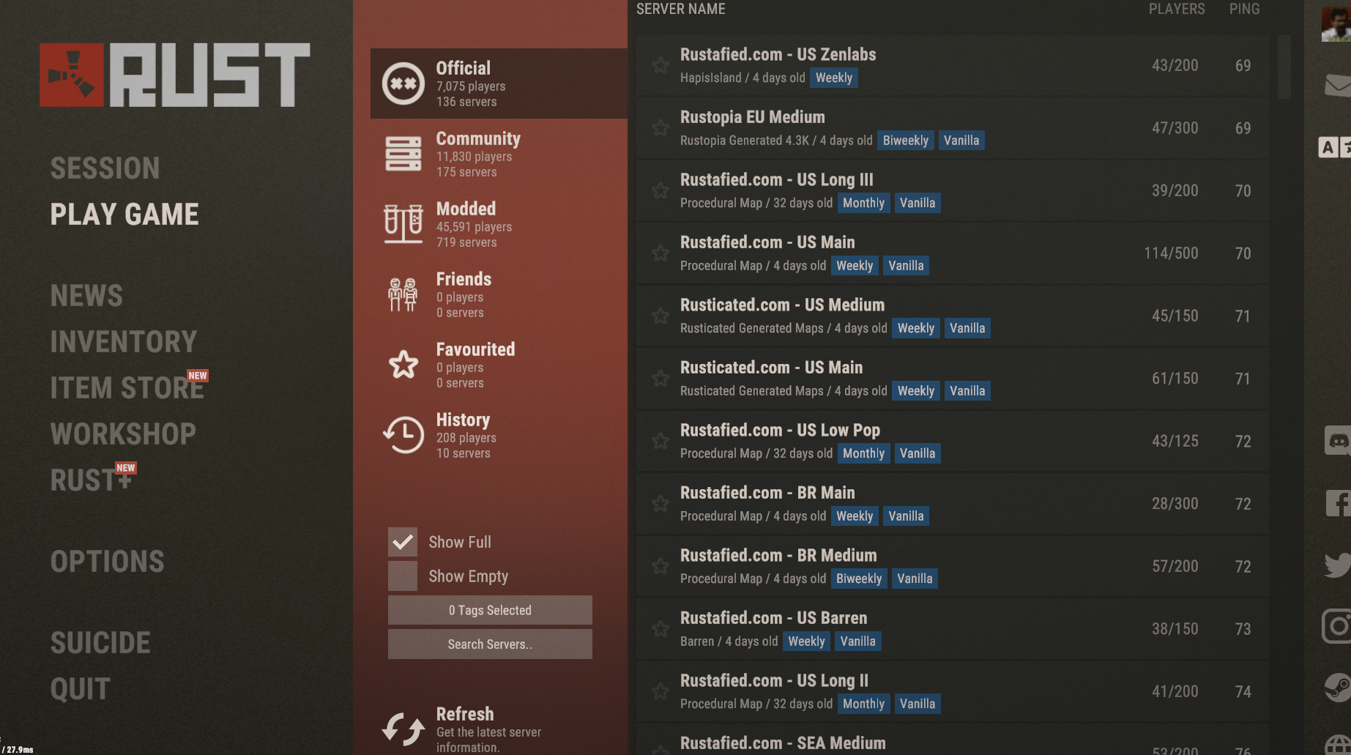This screenshot has height=755, width=1351.
Task: Click the Monthly tag on US Low Pop
Action: (863, 453)
